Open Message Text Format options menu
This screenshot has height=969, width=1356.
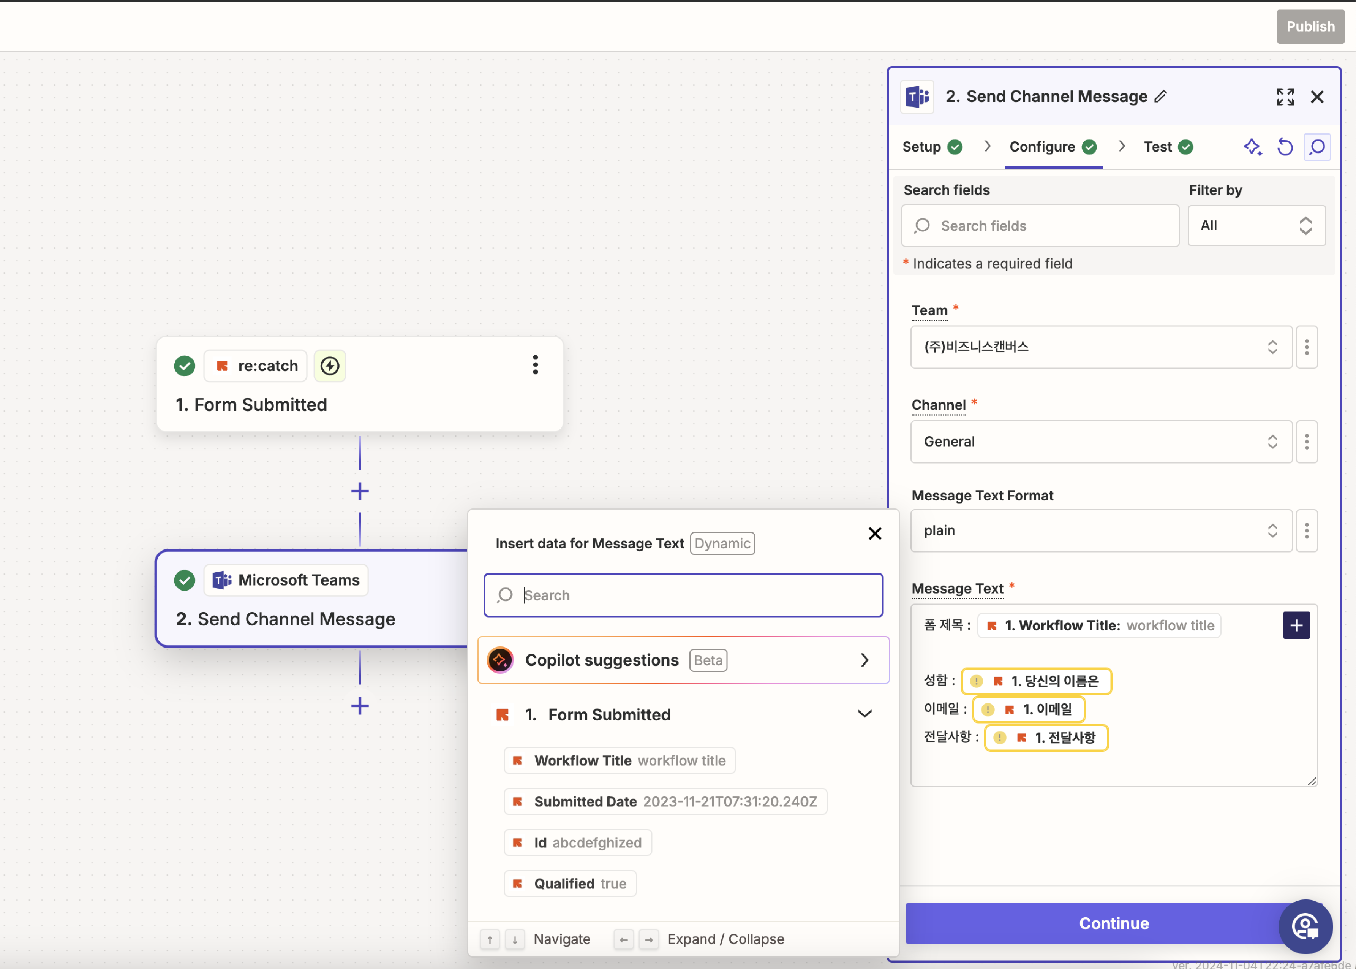[x=1307, y=530]
